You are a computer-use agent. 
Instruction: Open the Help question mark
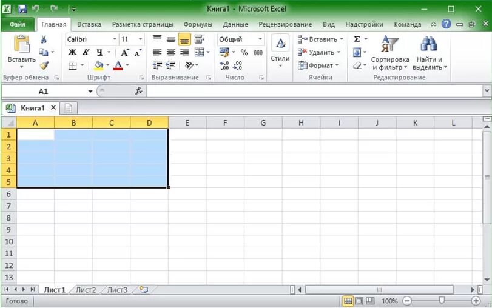pyautogui.click(x=446, y=24)
